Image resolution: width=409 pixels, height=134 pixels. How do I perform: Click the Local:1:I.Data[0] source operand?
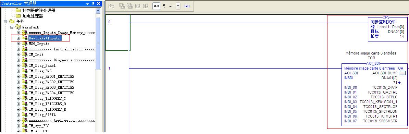click(x=391, y=27)
